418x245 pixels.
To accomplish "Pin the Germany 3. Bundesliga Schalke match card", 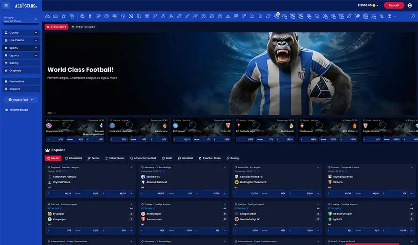I will click(225, 167).
